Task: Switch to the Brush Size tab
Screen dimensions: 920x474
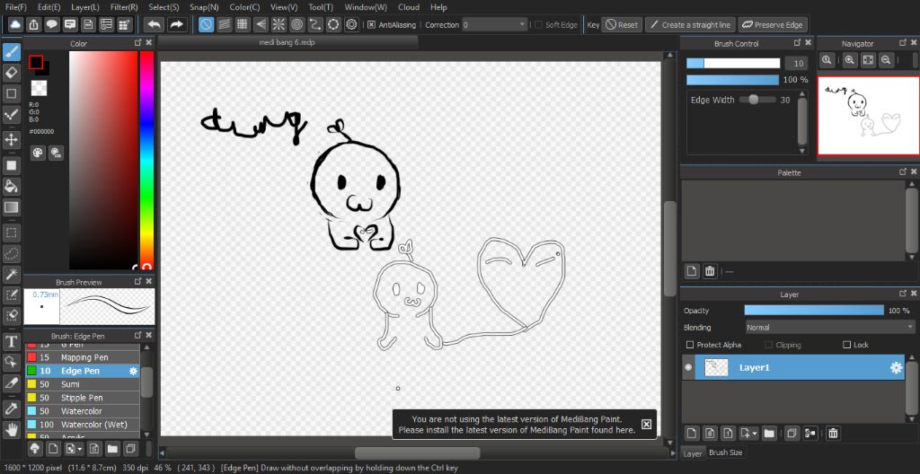Action: point(726,452)
